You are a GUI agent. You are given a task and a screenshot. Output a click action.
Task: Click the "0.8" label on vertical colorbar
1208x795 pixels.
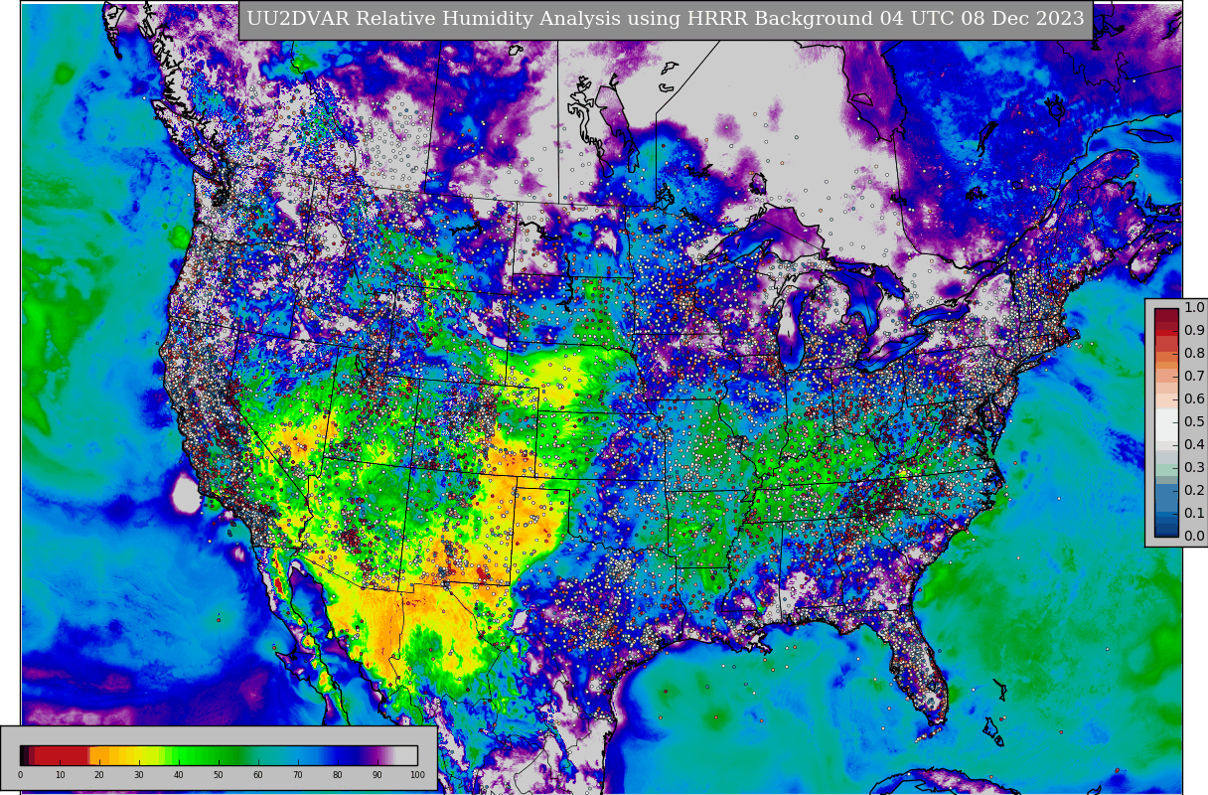click(1194, 354)
